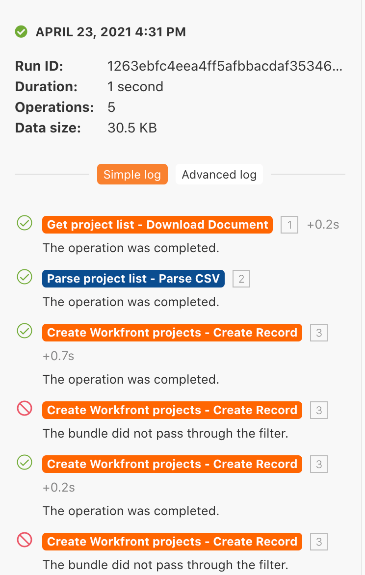The image size is (365, 575).
Task: Open last Create Workfront projects - Create Record label
Action: coord(172,542)
